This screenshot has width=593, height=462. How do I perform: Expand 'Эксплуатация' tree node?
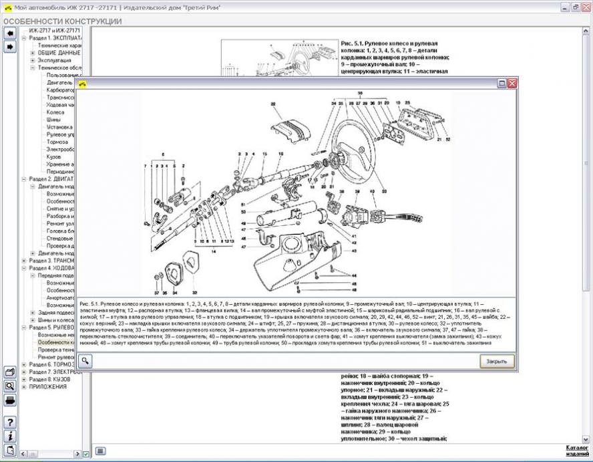33,61
